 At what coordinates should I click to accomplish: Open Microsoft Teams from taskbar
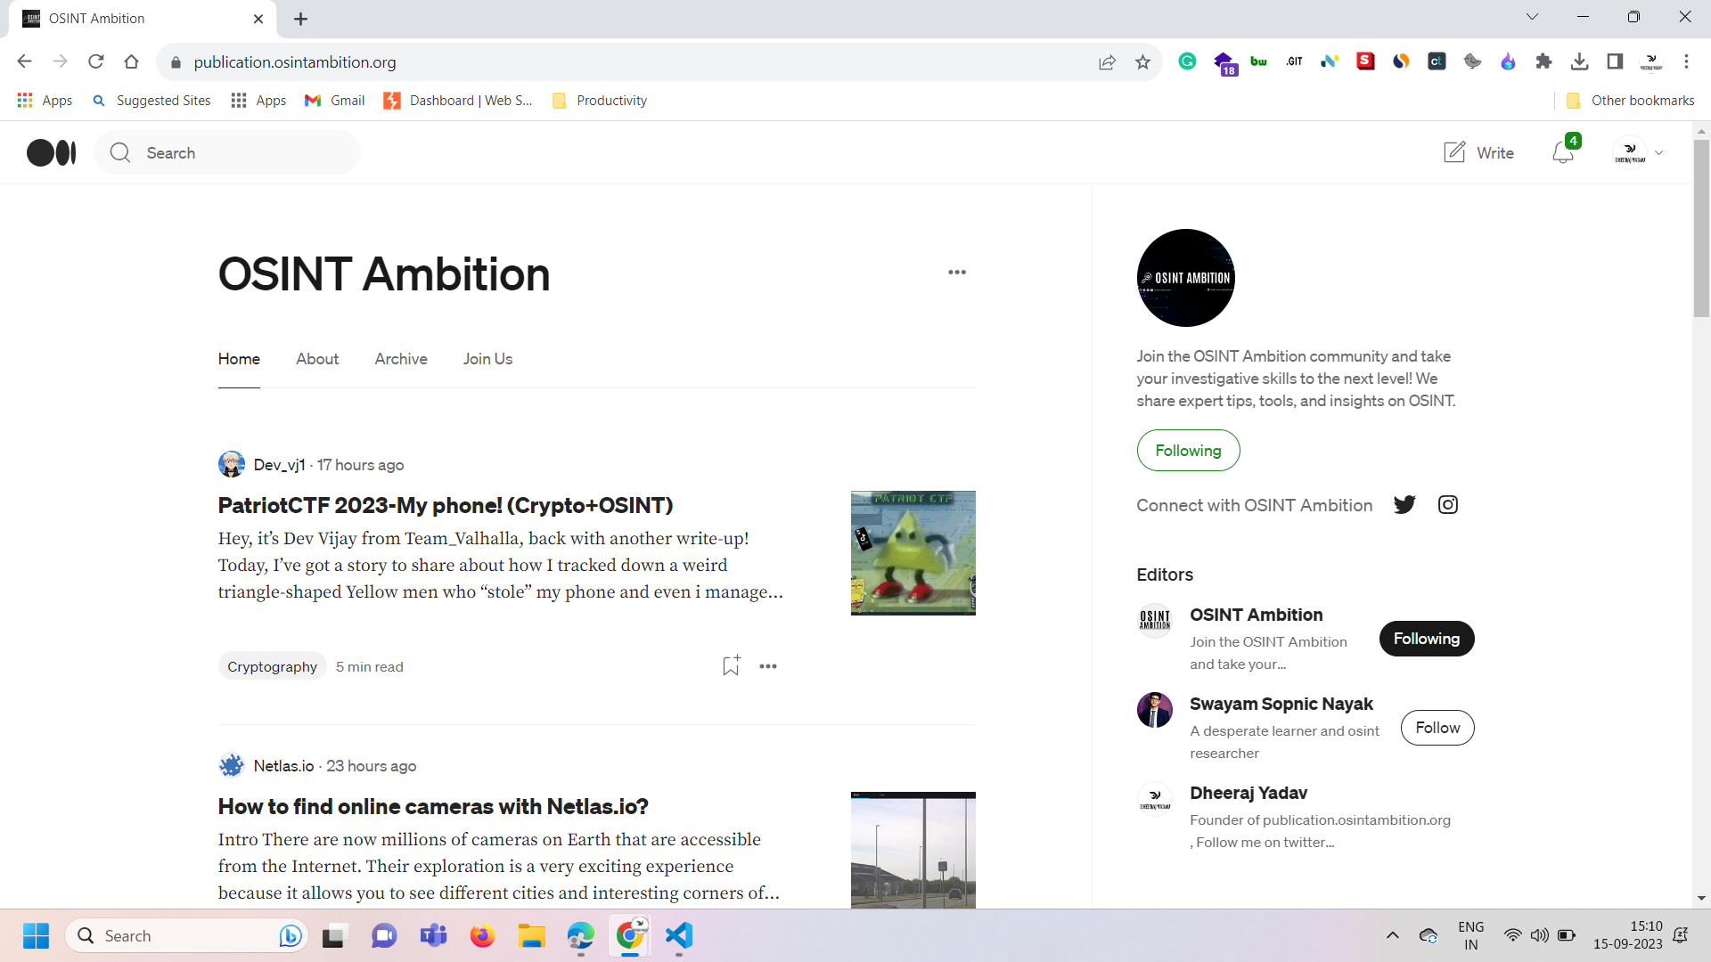click(x=433, y=935)
